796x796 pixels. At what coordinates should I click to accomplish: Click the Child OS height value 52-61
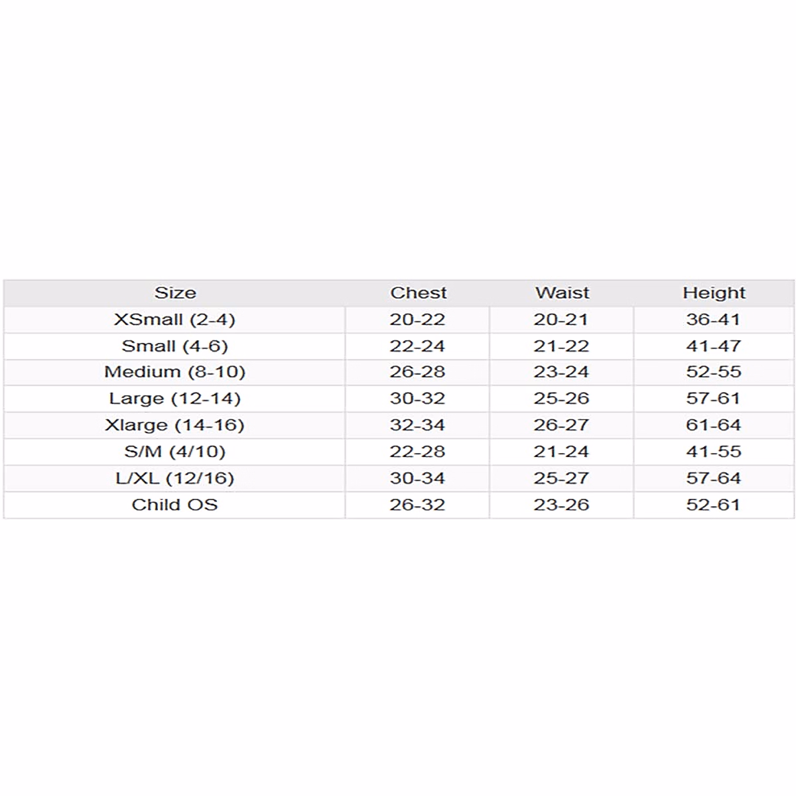(x=713, y=504)
